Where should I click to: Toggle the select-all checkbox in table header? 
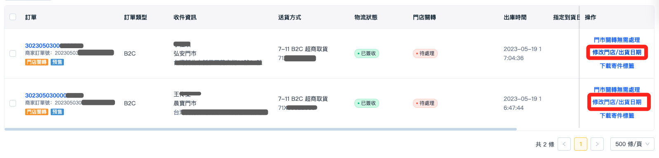[13, 17]
